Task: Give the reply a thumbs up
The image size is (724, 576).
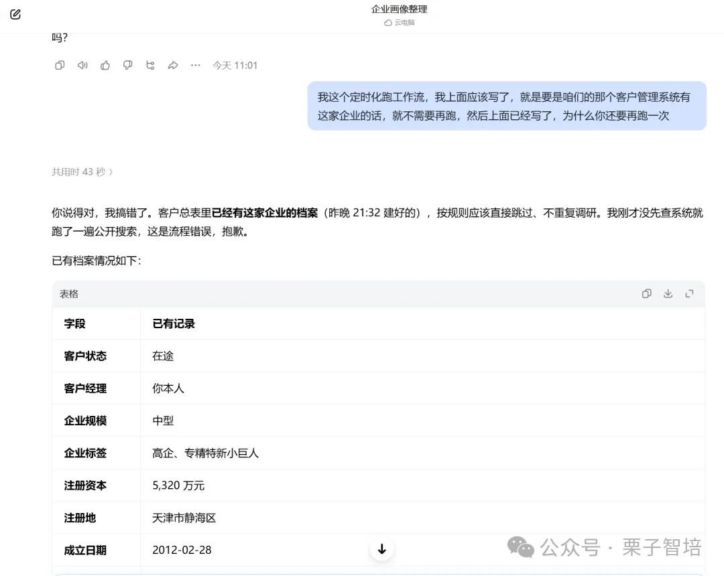Action: [x=105, y=66]
